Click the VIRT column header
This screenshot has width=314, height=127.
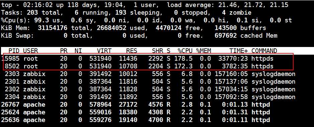(104, 51)
